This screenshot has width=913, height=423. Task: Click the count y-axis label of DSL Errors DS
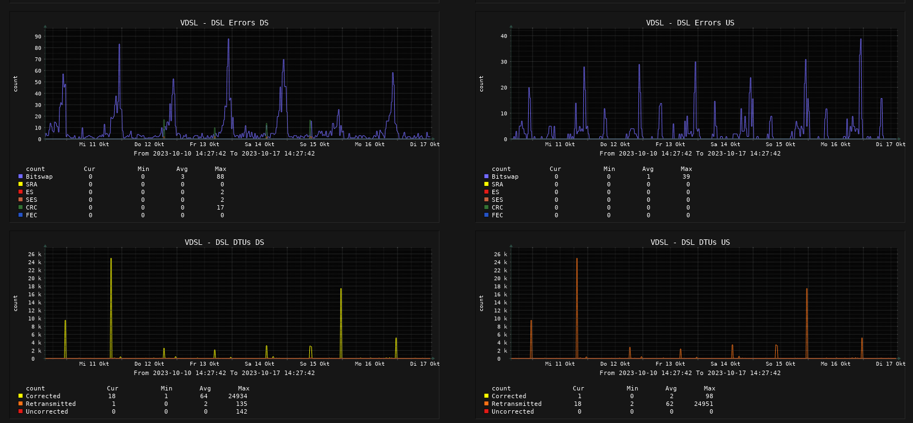pyautogui.click(x=15, y=84)
